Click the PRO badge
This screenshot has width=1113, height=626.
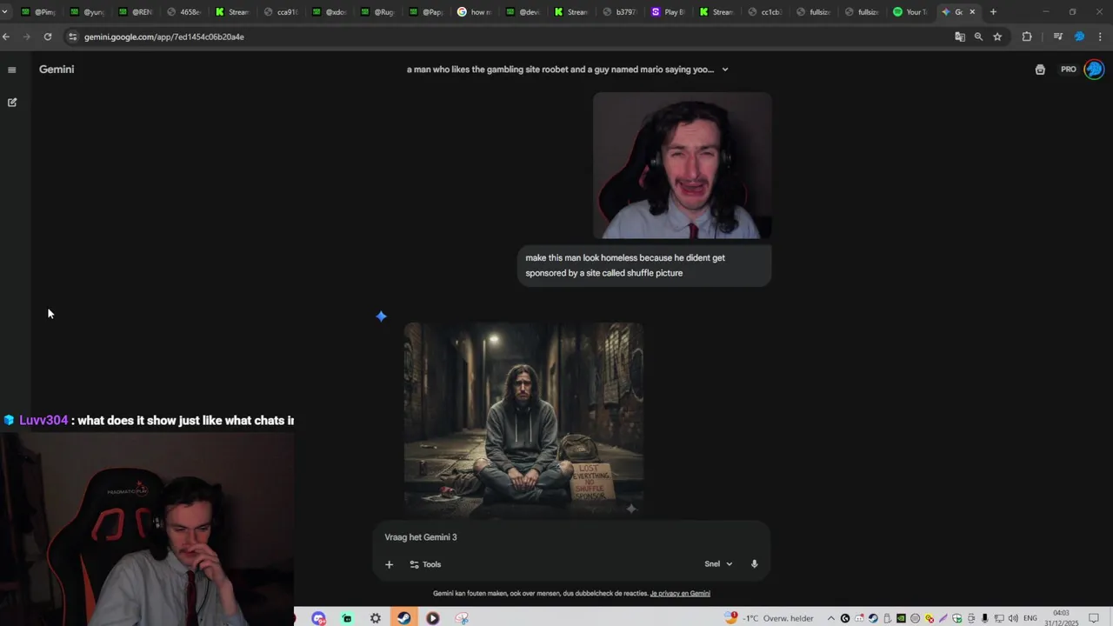(1069, 70)
